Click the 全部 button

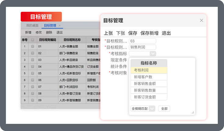pos(164,108)
